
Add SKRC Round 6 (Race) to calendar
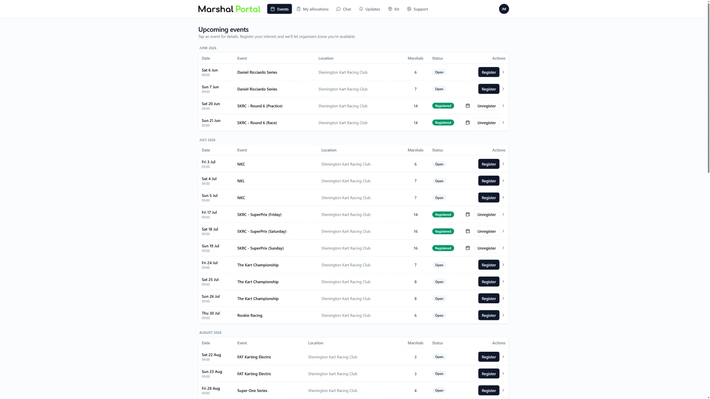468,123
